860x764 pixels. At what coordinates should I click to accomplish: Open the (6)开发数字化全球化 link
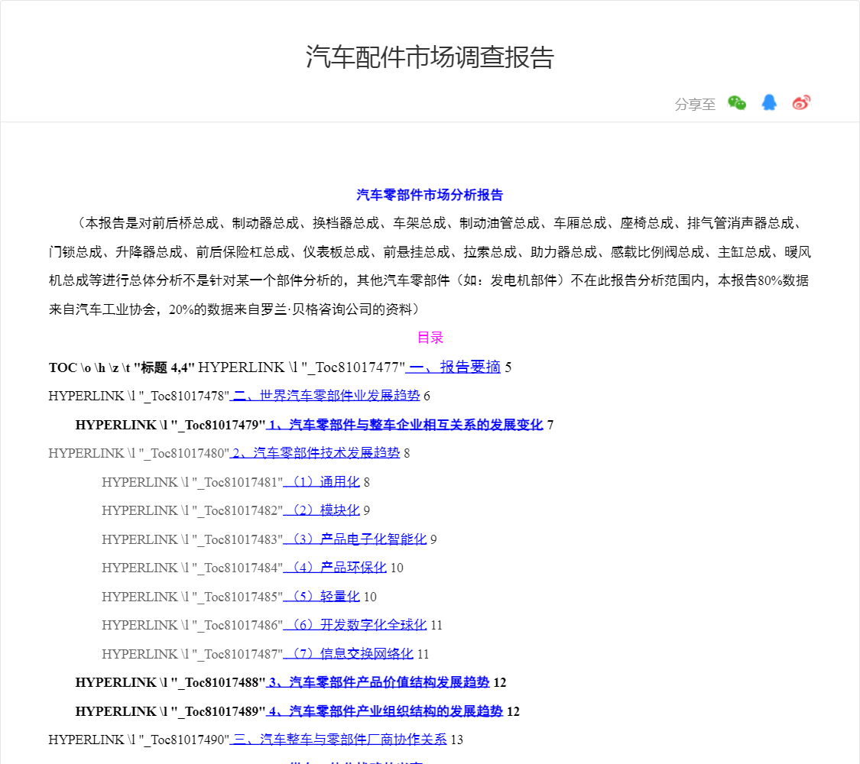coord(355,625)
